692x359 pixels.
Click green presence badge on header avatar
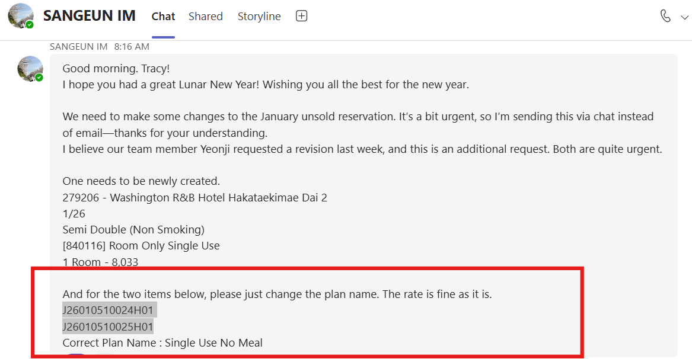tap(30, 25)
